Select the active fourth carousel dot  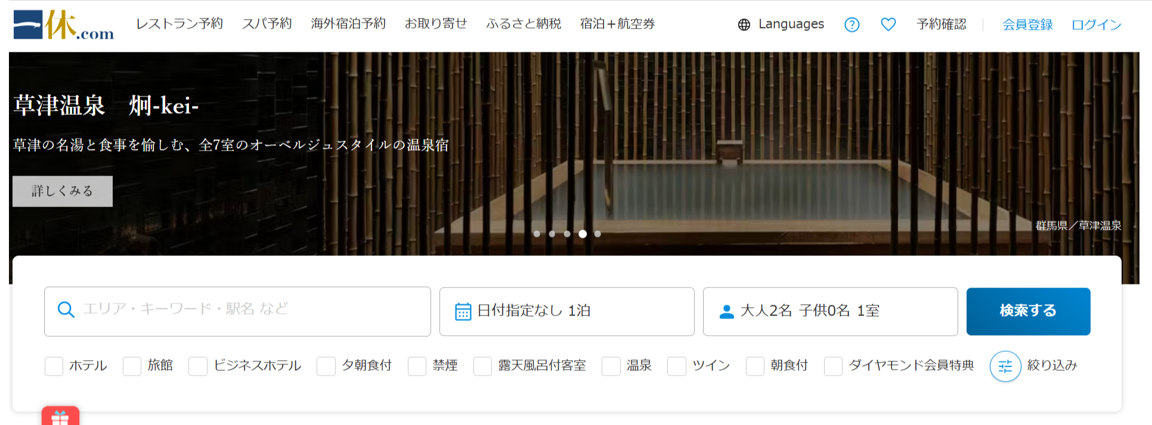583,234
